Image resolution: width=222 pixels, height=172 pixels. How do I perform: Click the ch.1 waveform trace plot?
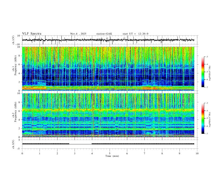pos(108,40)
